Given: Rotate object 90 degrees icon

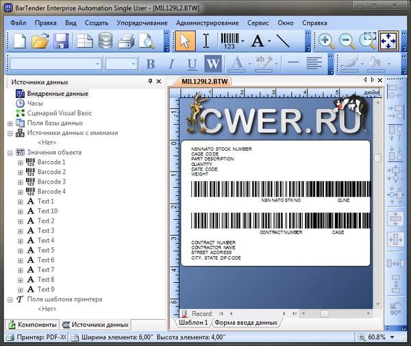Looking at the screenshot, I should point(395,309).
